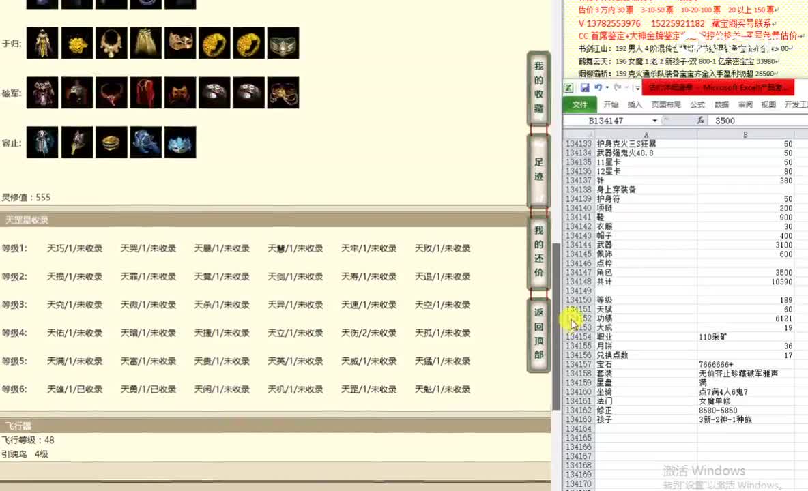Open the 文件 tab in Excel
808x491 pixels.
point(579,104)
